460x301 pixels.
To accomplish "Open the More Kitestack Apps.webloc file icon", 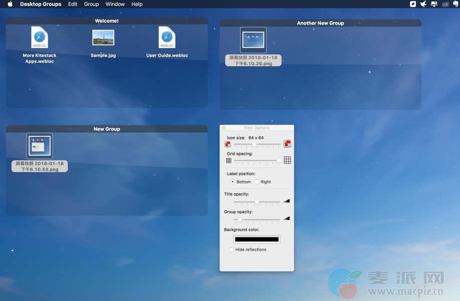I will [40, 38].
